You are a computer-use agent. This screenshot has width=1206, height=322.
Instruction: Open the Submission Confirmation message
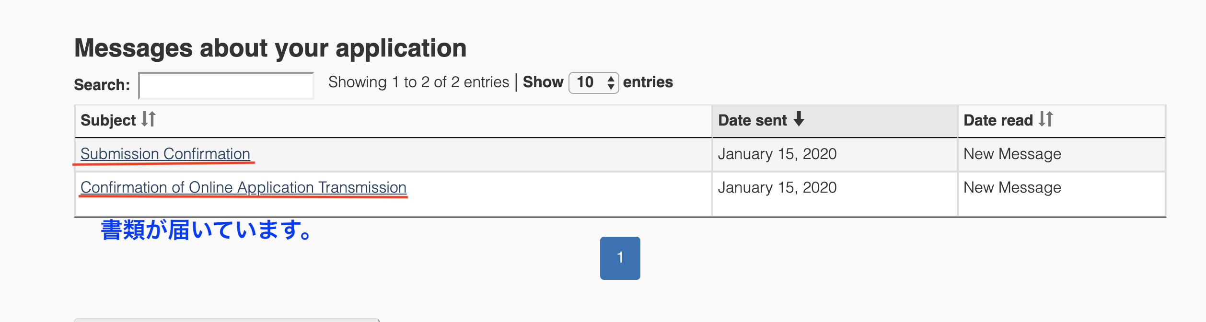(165, 154)
